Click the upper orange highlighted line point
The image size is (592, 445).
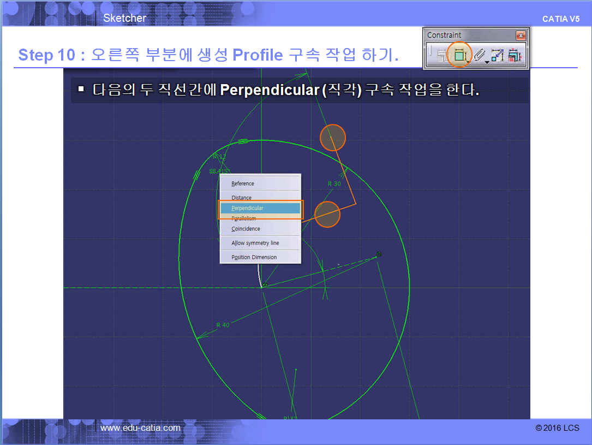[x=332, y=138]
